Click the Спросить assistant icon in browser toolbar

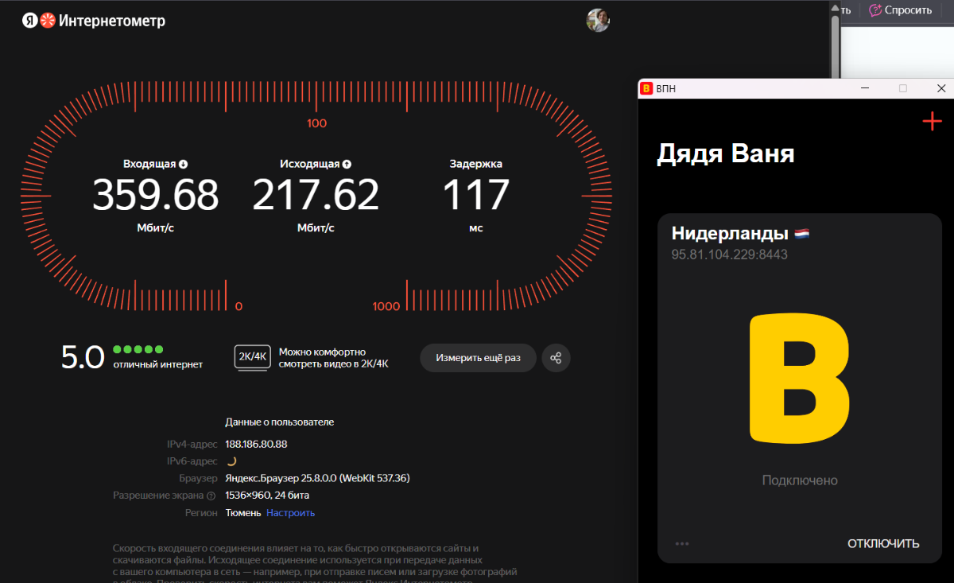pyautogui.click(x=875, y=10)
